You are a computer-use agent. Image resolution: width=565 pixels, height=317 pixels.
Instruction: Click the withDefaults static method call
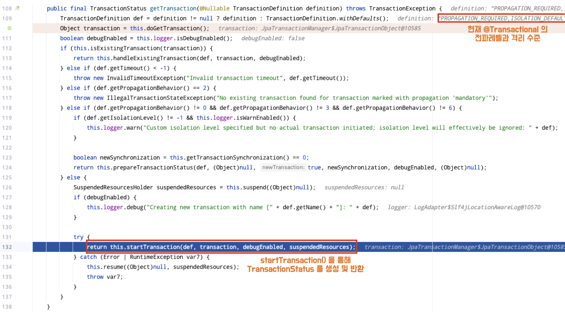(x=359, y=18)
